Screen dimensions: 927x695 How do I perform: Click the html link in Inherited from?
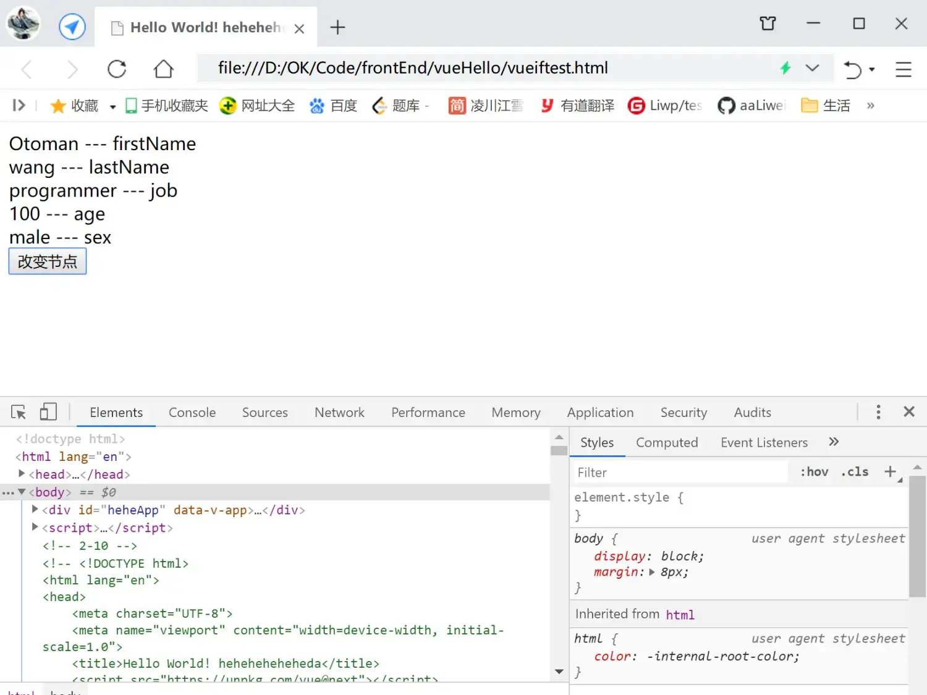tap(680, 615)
